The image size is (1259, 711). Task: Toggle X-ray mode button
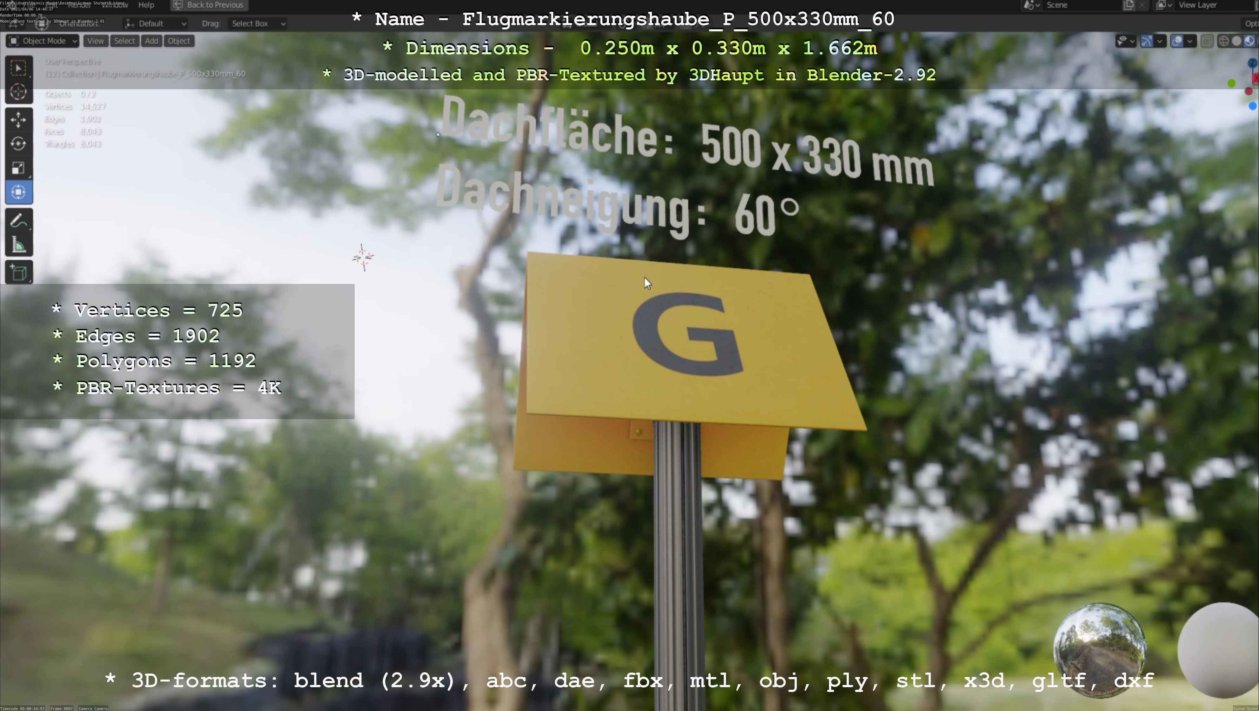[1207, 41]
